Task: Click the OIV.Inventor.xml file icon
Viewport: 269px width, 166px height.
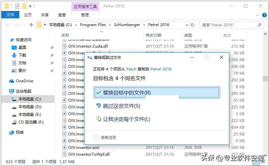Action: tap(64, 148)
